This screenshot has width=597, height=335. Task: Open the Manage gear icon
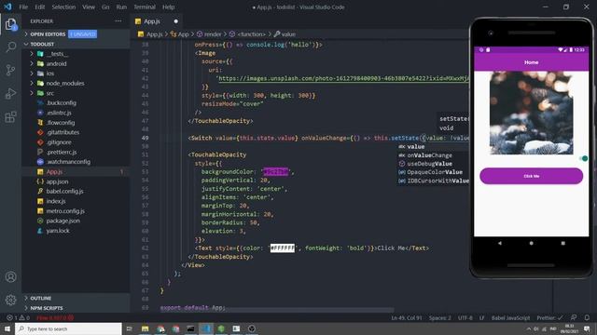[10, 300]
